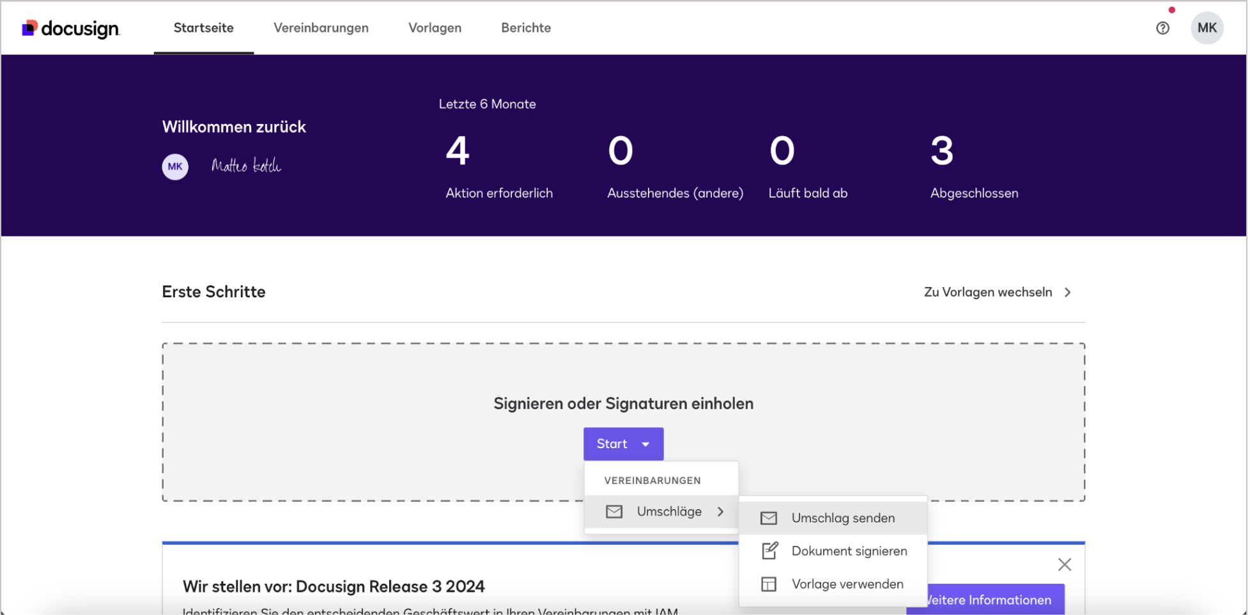Choose Dokument signieren from the submenu
1250x615 pixels.
point(833,551)
